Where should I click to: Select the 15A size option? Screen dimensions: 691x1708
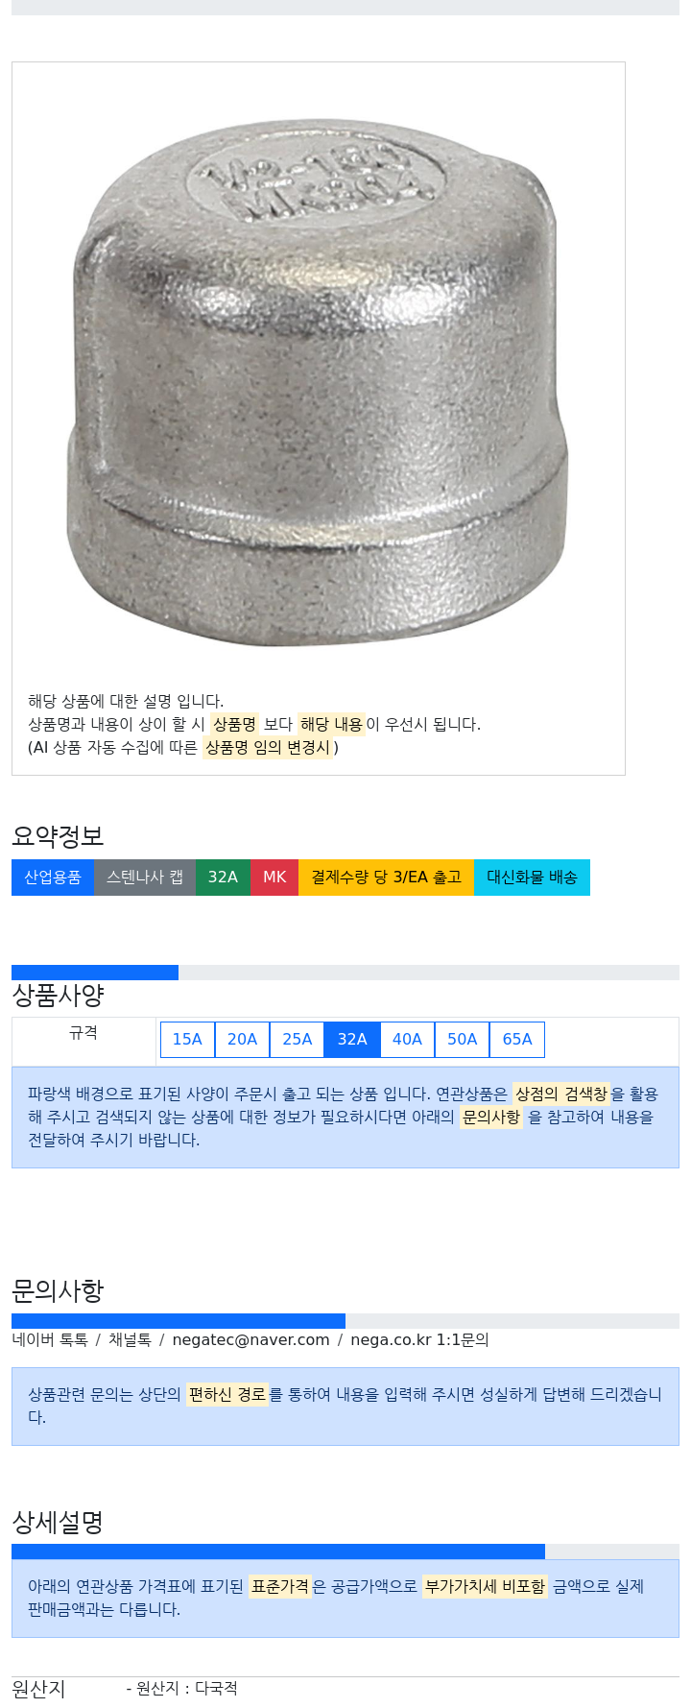click(x=187, y=1039)
